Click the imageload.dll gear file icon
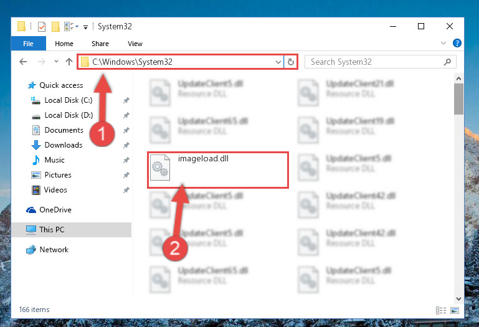479x327 pixels. [x=160, y=168]
